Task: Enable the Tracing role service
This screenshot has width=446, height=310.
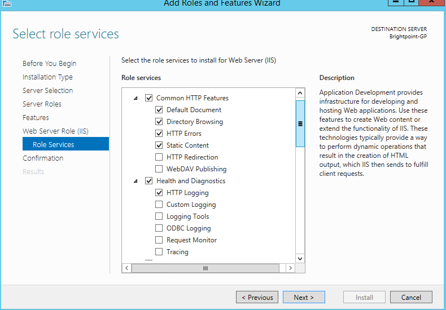Action: [x=159, y=252]
